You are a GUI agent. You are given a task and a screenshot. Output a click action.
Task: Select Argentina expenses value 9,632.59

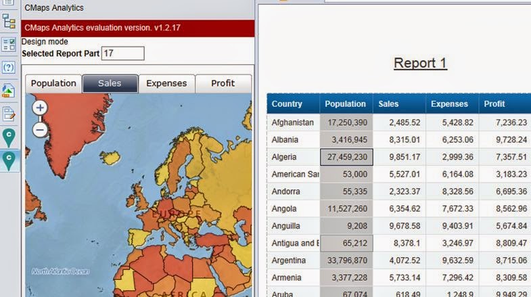pyautogui.click(x=452, y=260)
